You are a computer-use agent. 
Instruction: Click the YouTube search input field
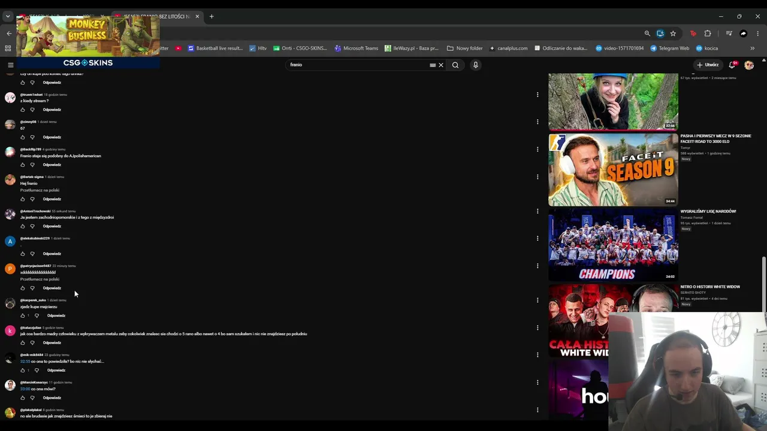tap(358, 65)
